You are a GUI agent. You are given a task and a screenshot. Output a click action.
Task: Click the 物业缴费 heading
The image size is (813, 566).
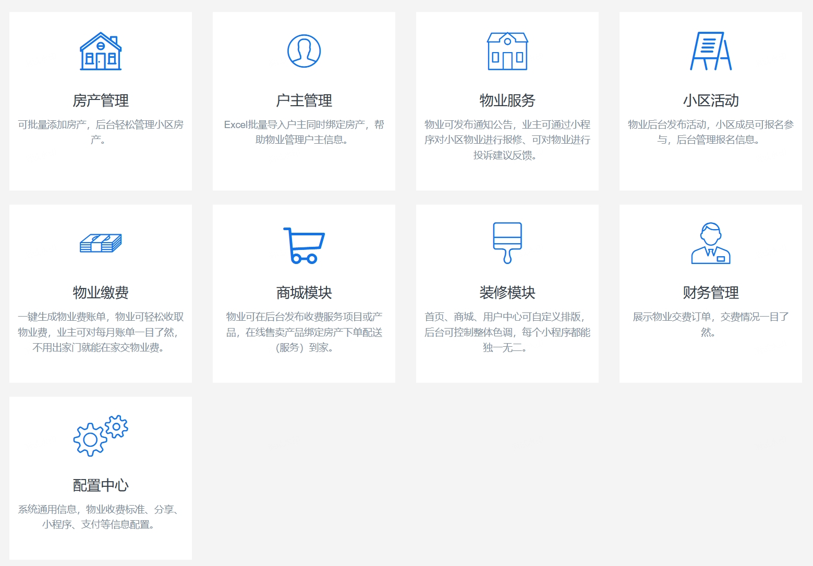pos(100,293)
